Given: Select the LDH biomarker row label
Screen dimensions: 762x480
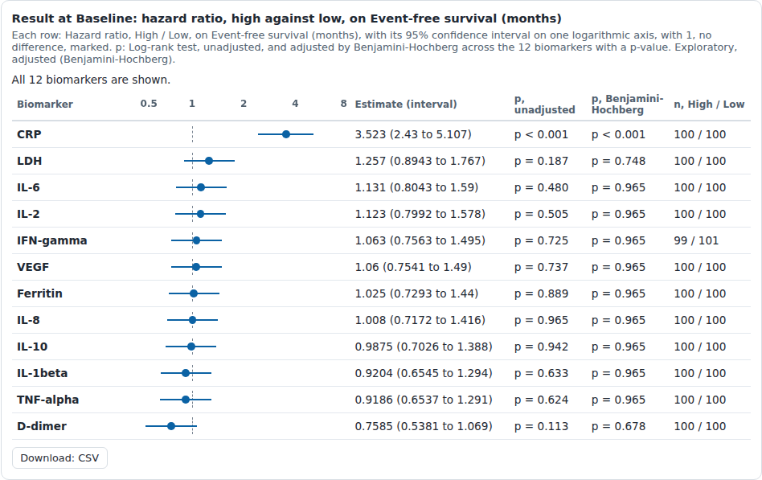Looking at the screenshot, I should pyautogui.click(x=29, y=161).
